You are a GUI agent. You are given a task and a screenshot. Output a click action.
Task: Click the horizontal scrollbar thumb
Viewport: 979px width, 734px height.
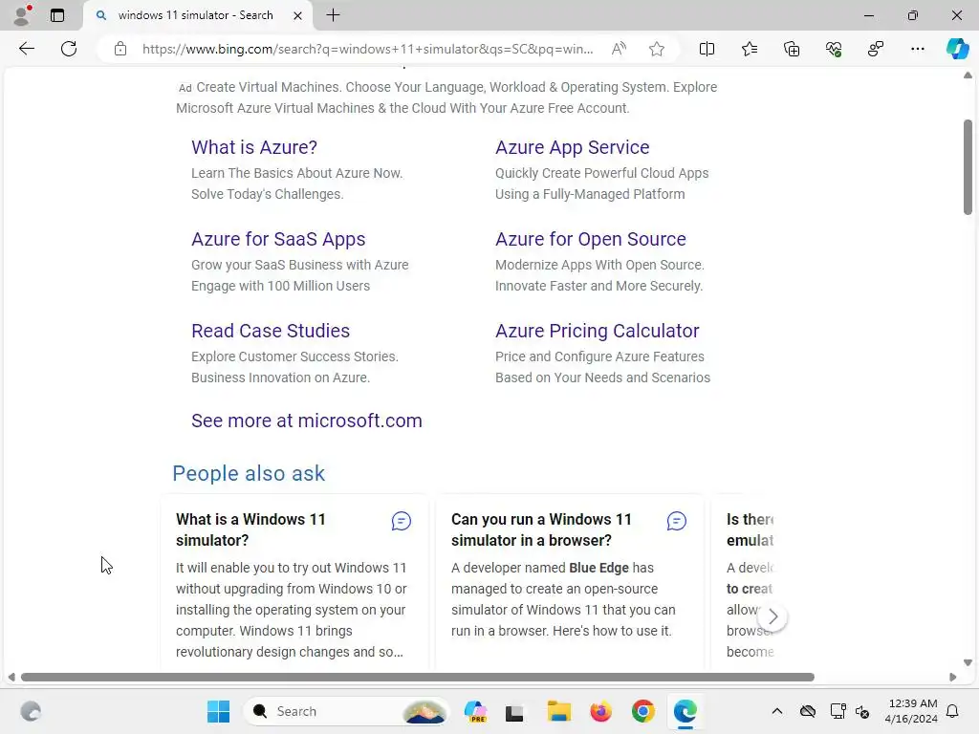(x=417, y=678)
